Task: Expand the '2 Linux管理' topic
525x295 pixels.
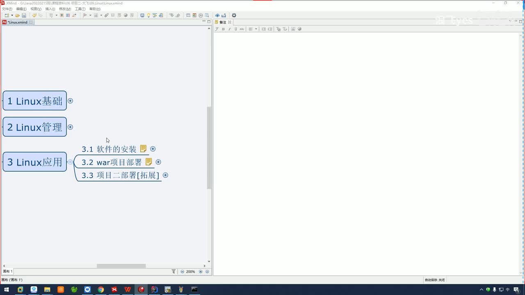Action: point(70,127)
